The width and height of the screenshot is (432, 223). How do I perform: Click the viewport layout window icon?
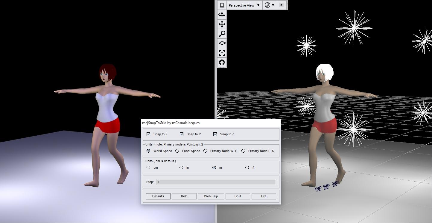(222, 5)
